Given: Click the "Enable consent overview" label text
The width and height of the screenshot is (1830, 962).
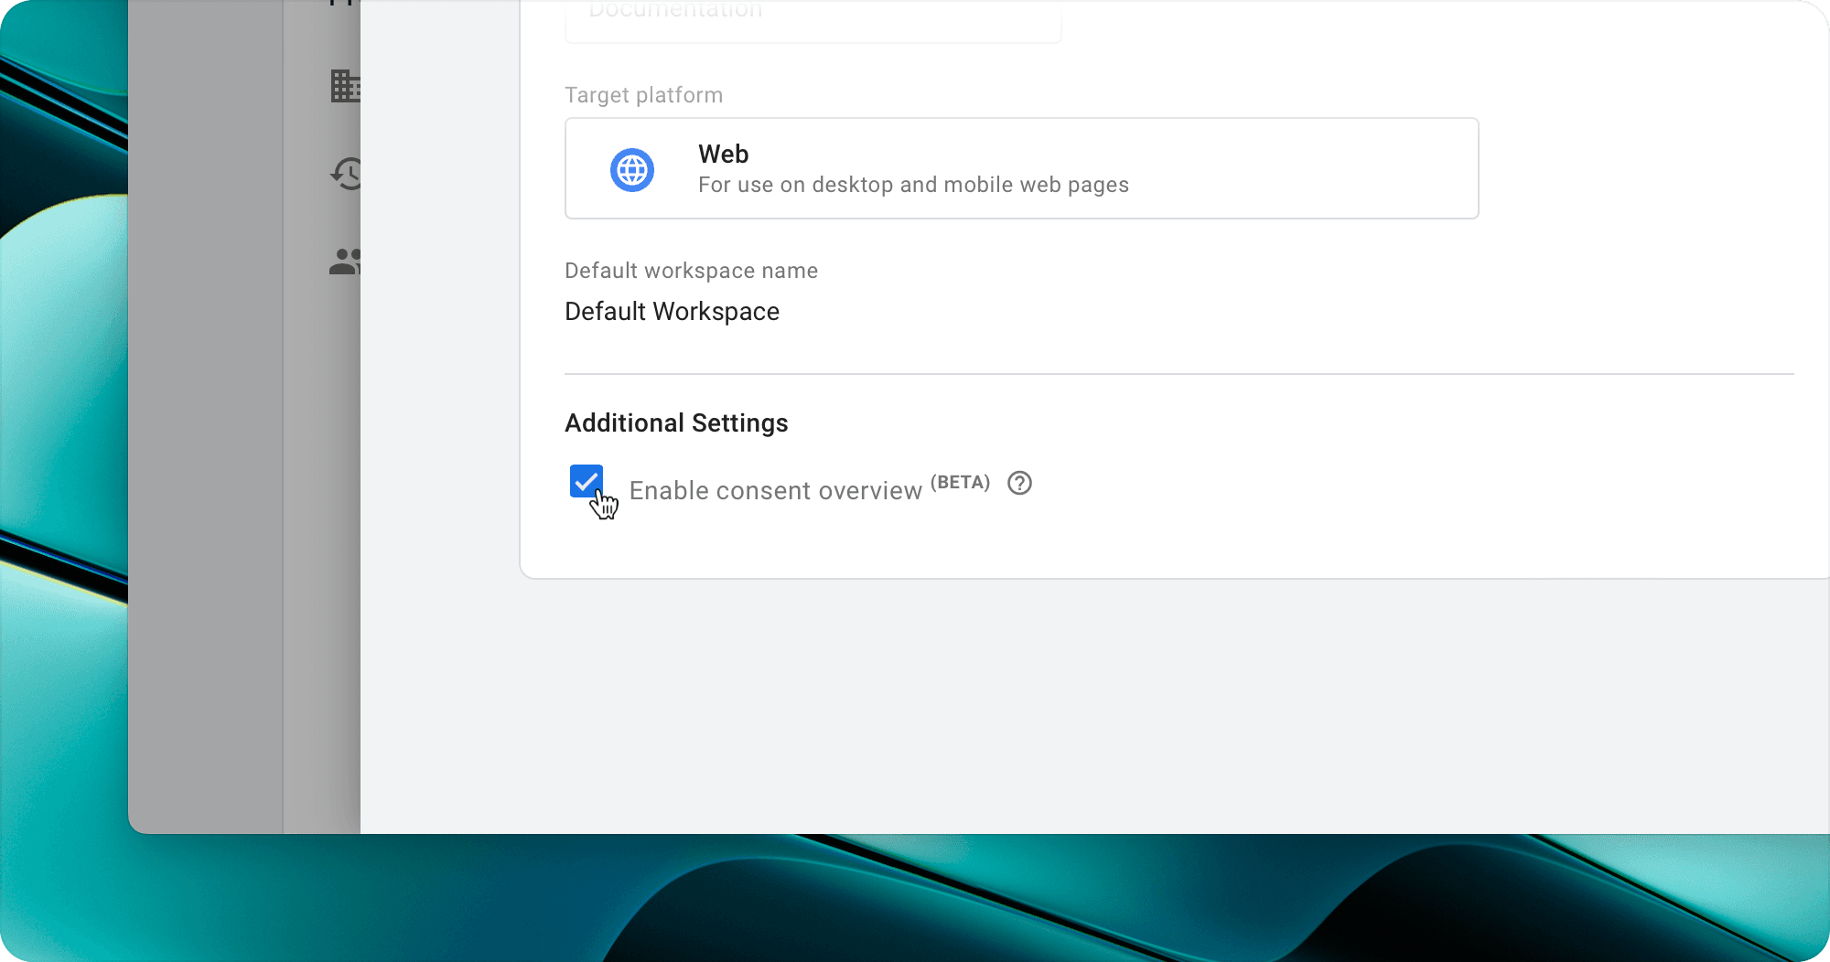Looking at the screenshot, I should [x=775, y=491].
